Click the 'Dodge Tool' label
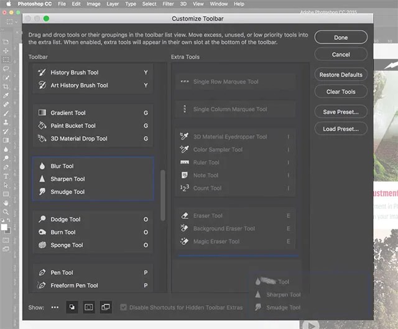Viewport: 398px width, 329px height. [65, 220]
